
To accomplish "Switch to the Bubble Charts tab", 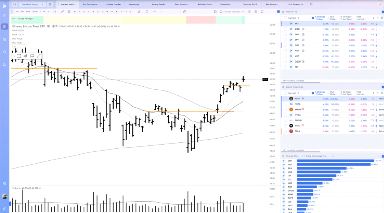I will point(205,4).
